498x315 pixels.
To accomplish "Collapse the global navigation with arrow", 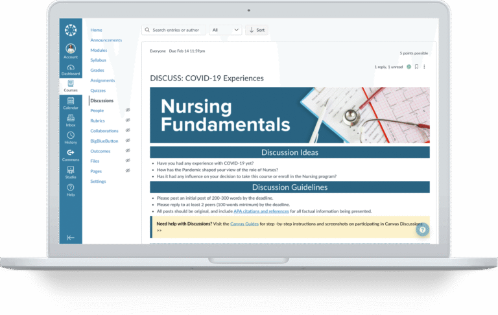I will click(x=71, y=237).
